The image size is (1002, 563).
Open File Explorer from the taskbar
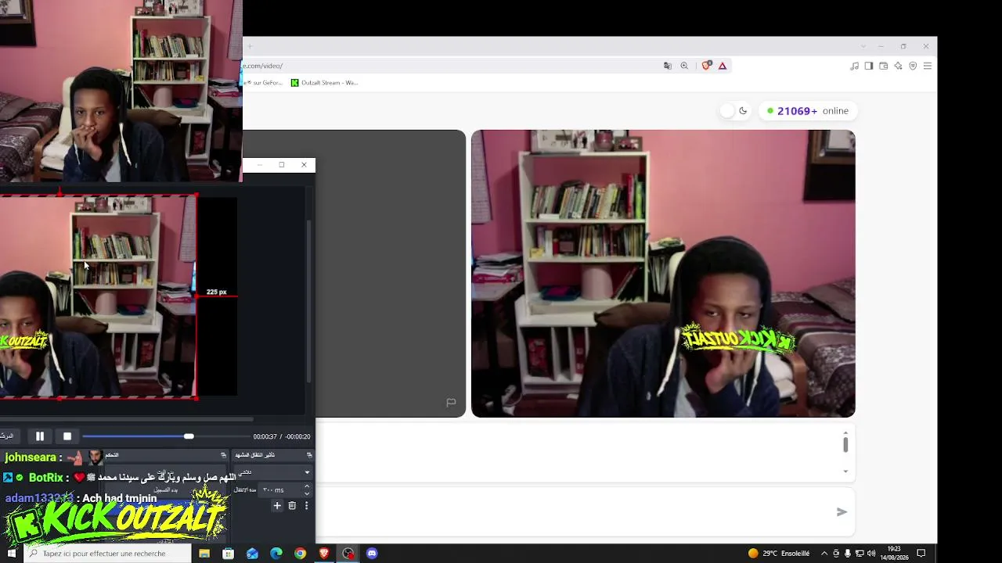pos(204,554)
